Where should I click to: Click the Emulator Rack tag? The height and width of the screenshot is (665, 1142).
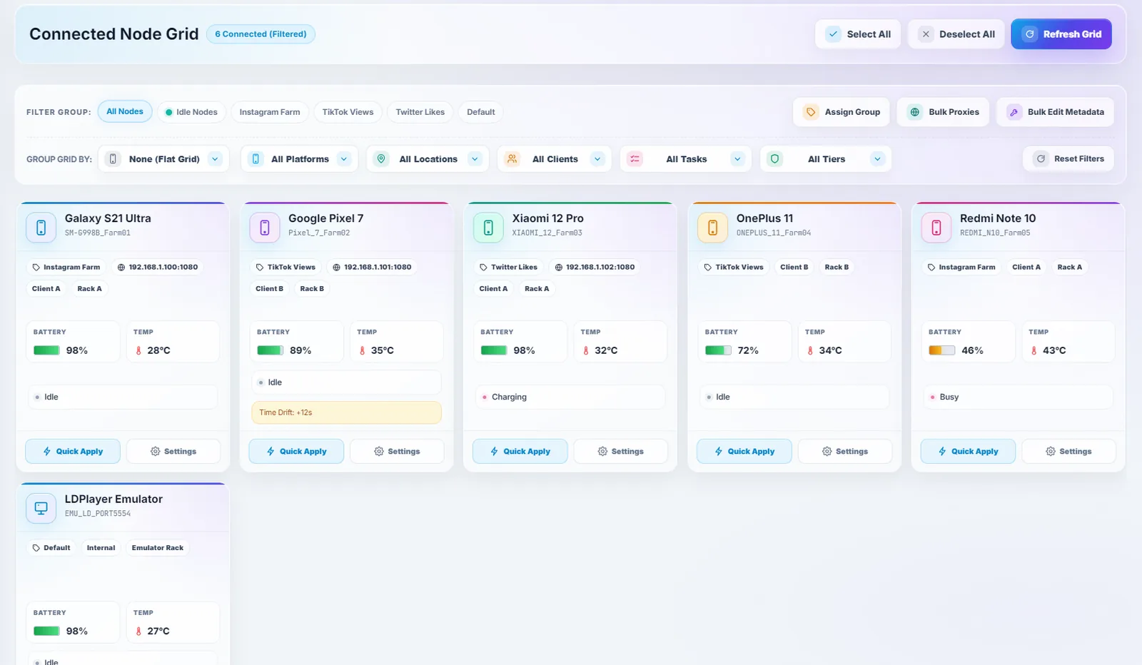coord(157,548)
